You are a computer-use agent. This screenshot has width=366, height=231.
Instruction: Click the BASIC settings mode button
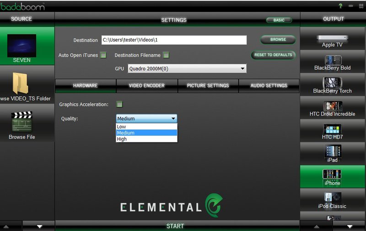[279, 20]
